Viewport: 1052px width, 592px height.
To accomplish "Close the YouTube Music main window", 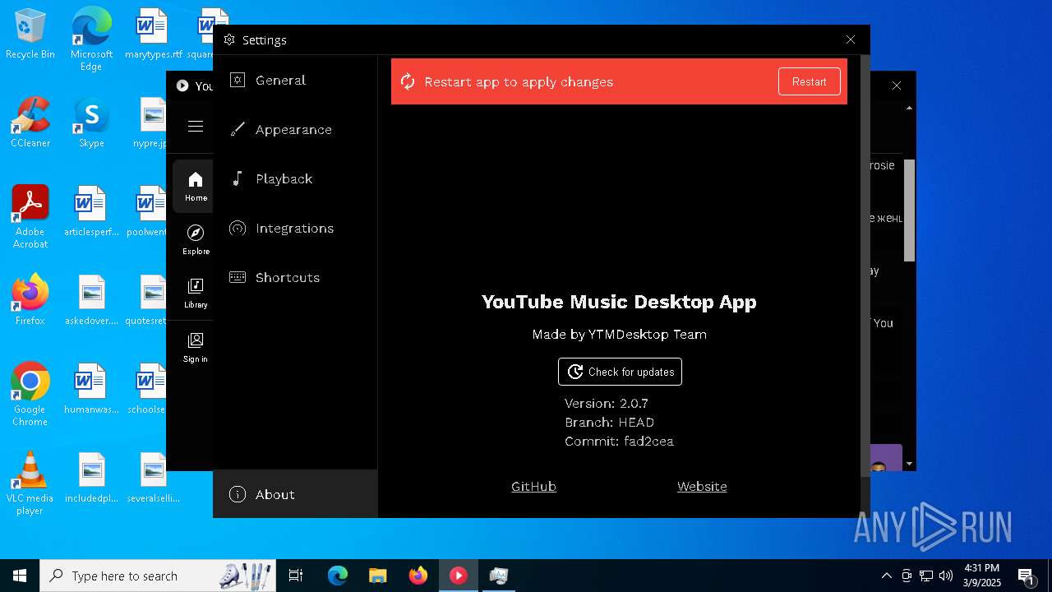I will coord(897,86).
